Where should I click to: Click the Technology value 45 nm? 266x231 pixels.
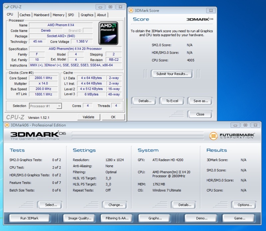pyautogui.click(x=38, y=41)
